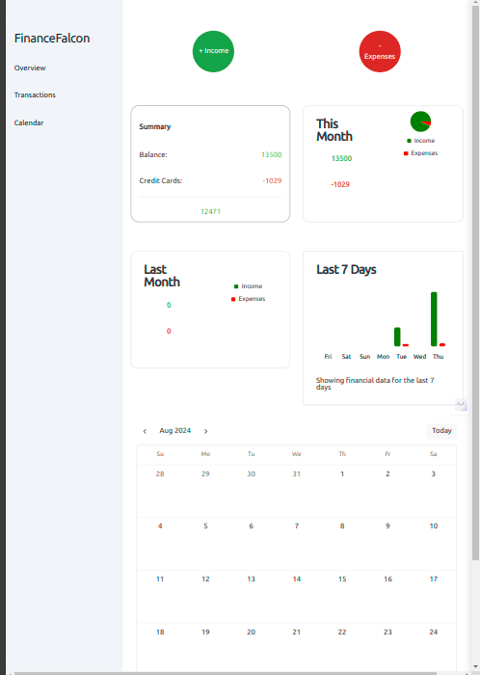Open the Overview page in sidebar
The width and height of the screenshot is (480, 675).
(x=30, y=67)
